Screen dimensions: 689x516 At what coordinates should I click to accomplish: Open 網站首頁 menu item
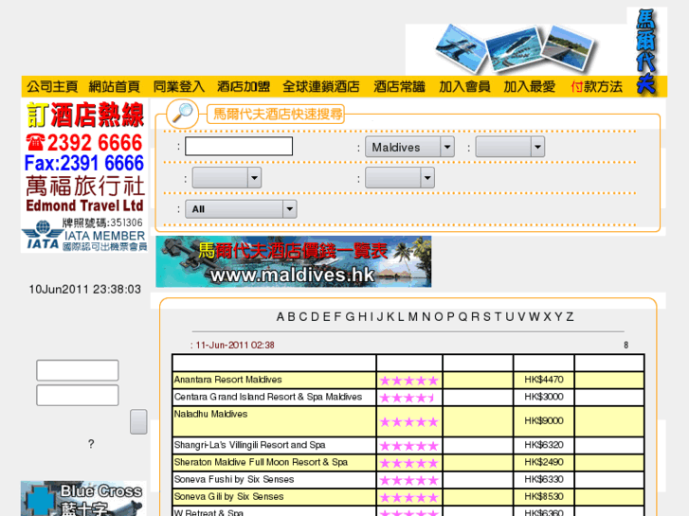point(115,86)
